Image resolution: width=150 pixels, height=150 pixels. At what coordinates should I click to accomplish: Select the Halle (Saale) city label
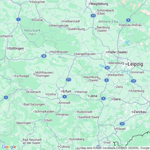pos(118,52)
